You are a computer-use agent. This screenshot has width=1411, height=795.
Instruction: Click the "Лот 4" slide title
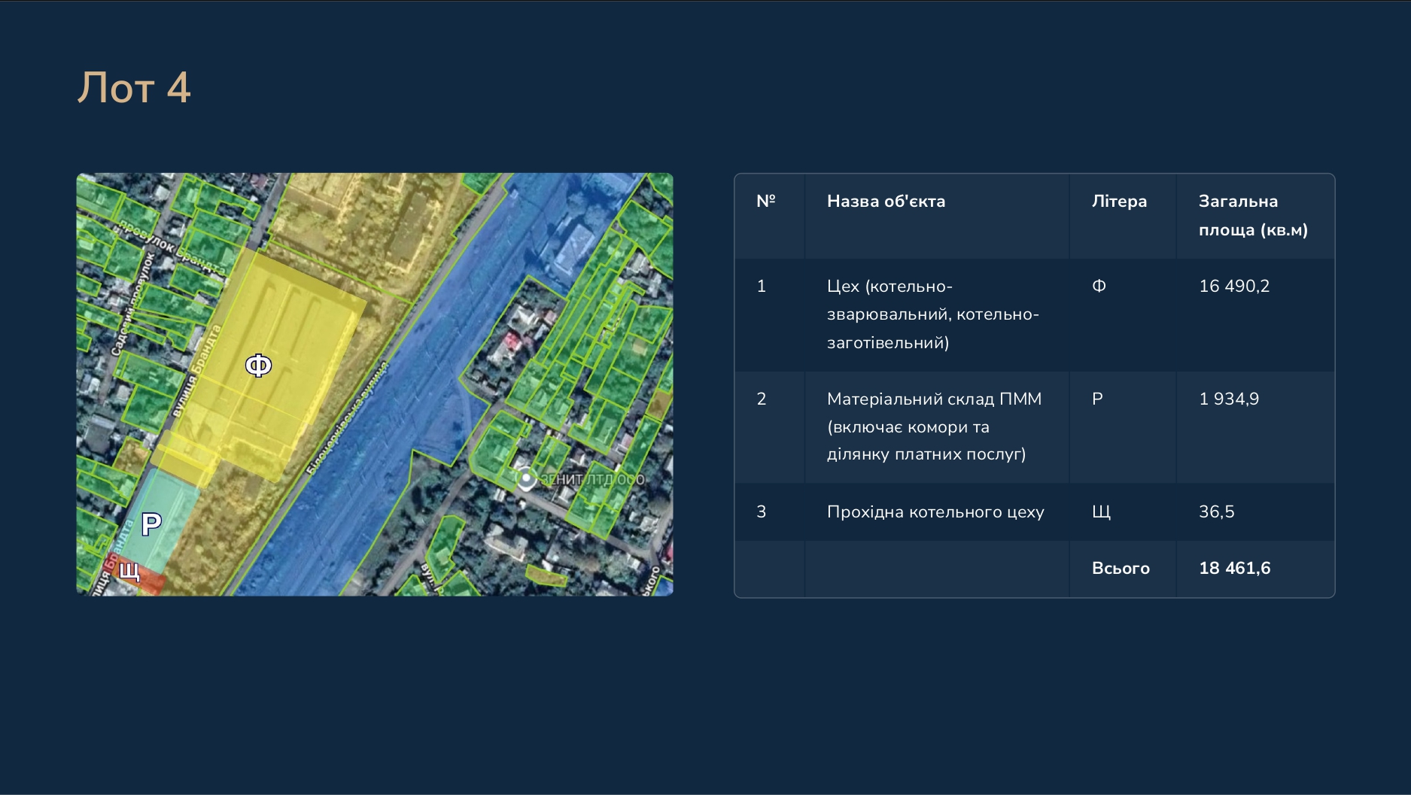(134, 87)
